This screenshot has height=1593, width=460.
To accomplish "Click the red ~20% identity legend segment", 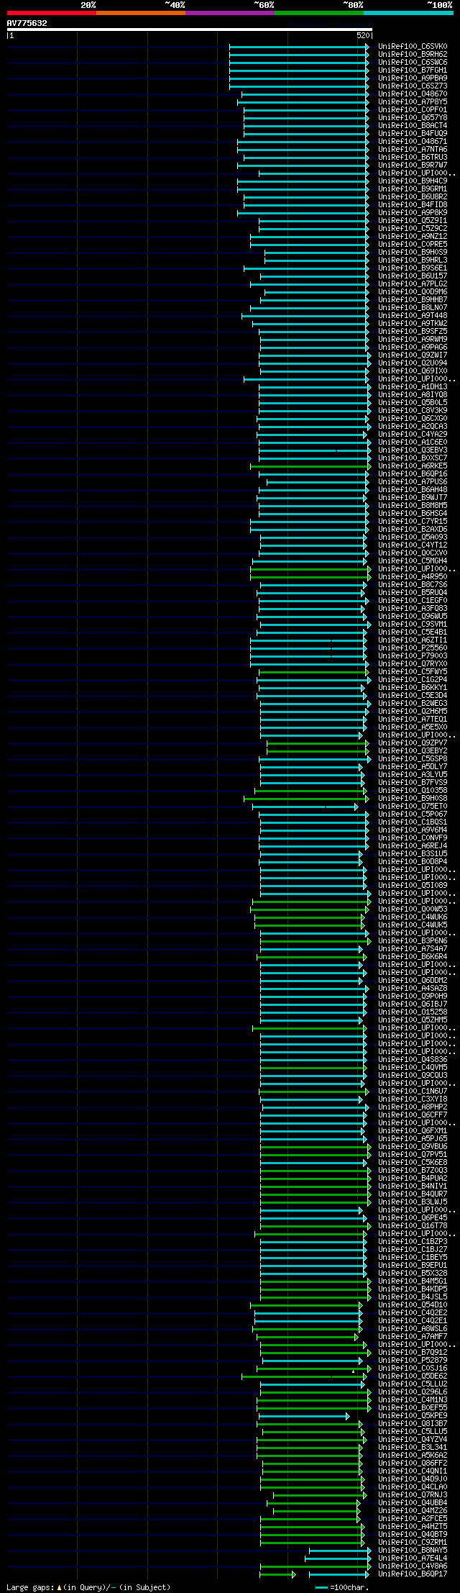I will (52, 13).
